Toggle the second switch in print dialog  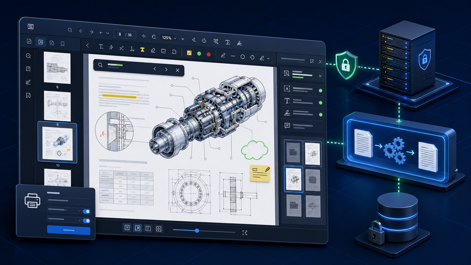coord(86,221)
